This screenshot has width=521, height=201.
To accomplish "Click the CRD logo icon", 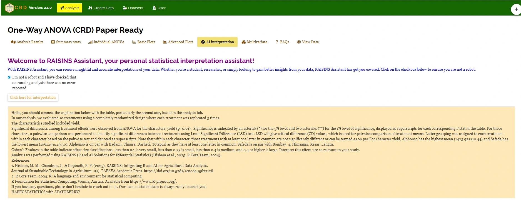I will pos(9,8).
